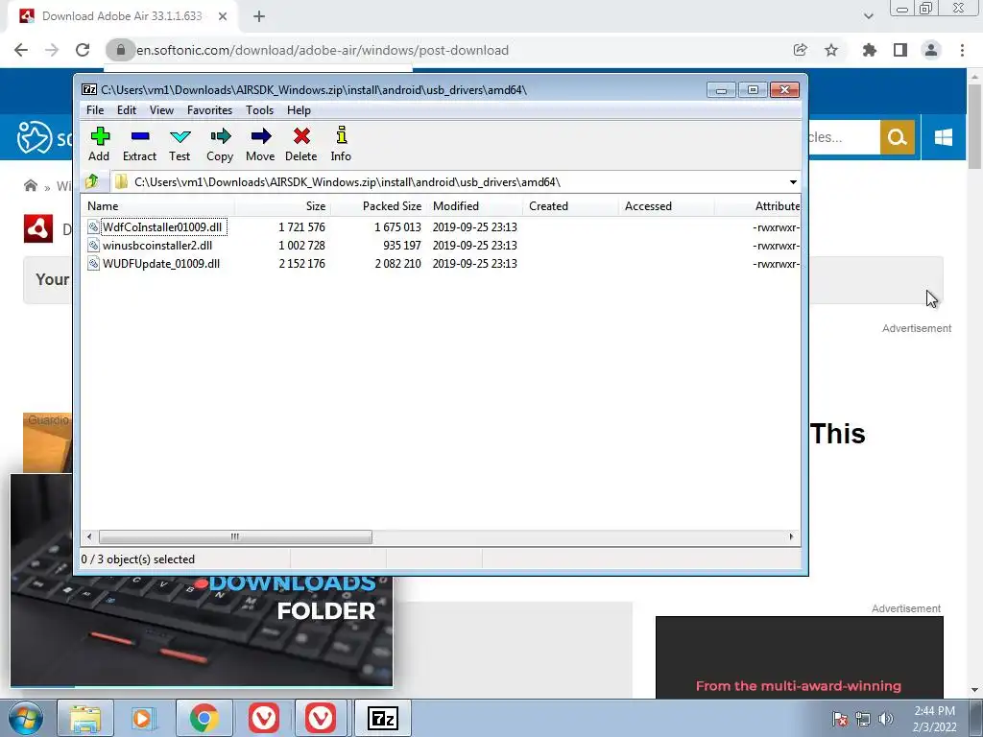
Task: Open the Favorites menu
Action: point(210,110)
